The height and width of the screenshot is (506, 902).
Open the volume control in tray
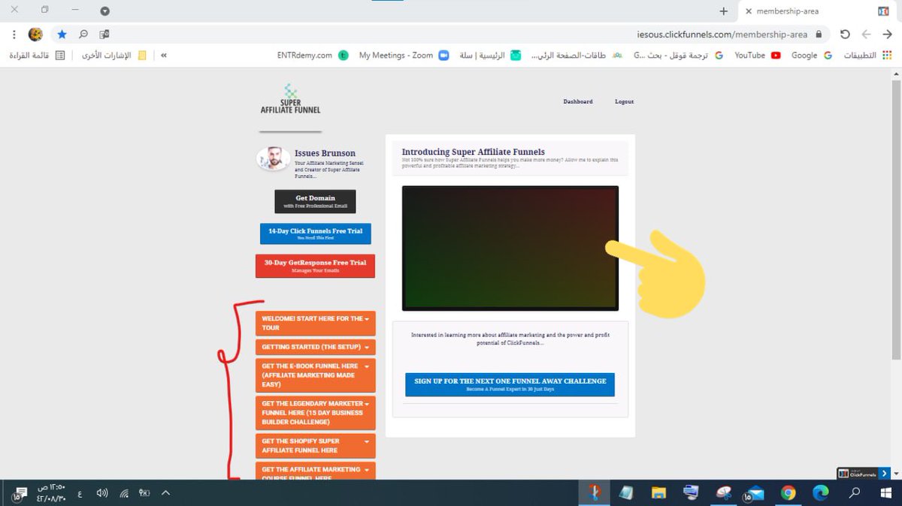(x=102, y=493)
